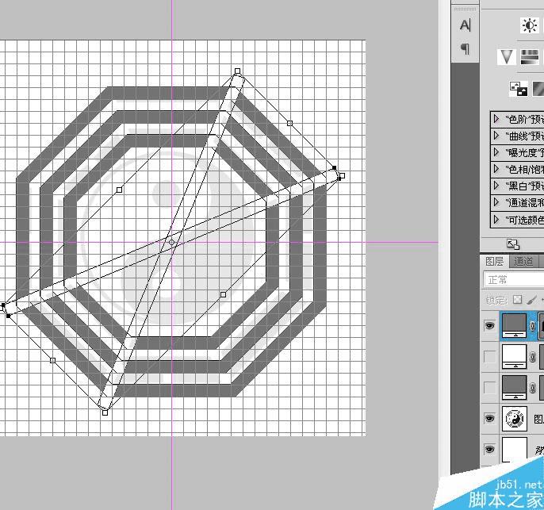Viewport: 544px width, 510px height.
Task: Expand the "曝光度" presets group
Action: pos(496,152)
